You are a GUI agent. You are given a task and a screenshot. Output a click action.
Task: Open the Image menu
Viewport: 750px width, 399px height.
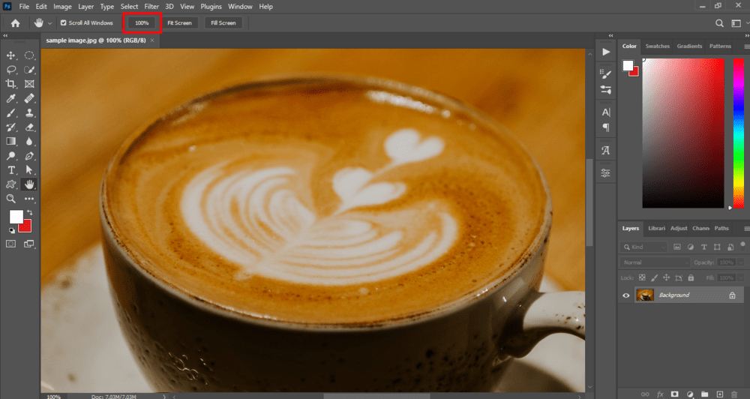(x=62, y=7)
